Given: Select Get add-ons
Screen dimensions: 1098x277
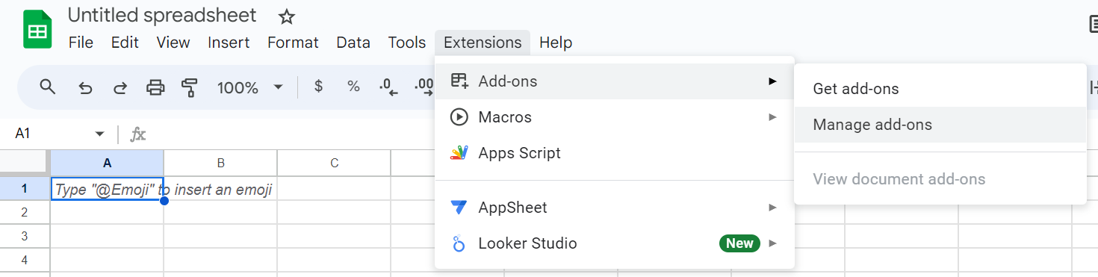Looking at the screenshot, I should tap(940, 89).
